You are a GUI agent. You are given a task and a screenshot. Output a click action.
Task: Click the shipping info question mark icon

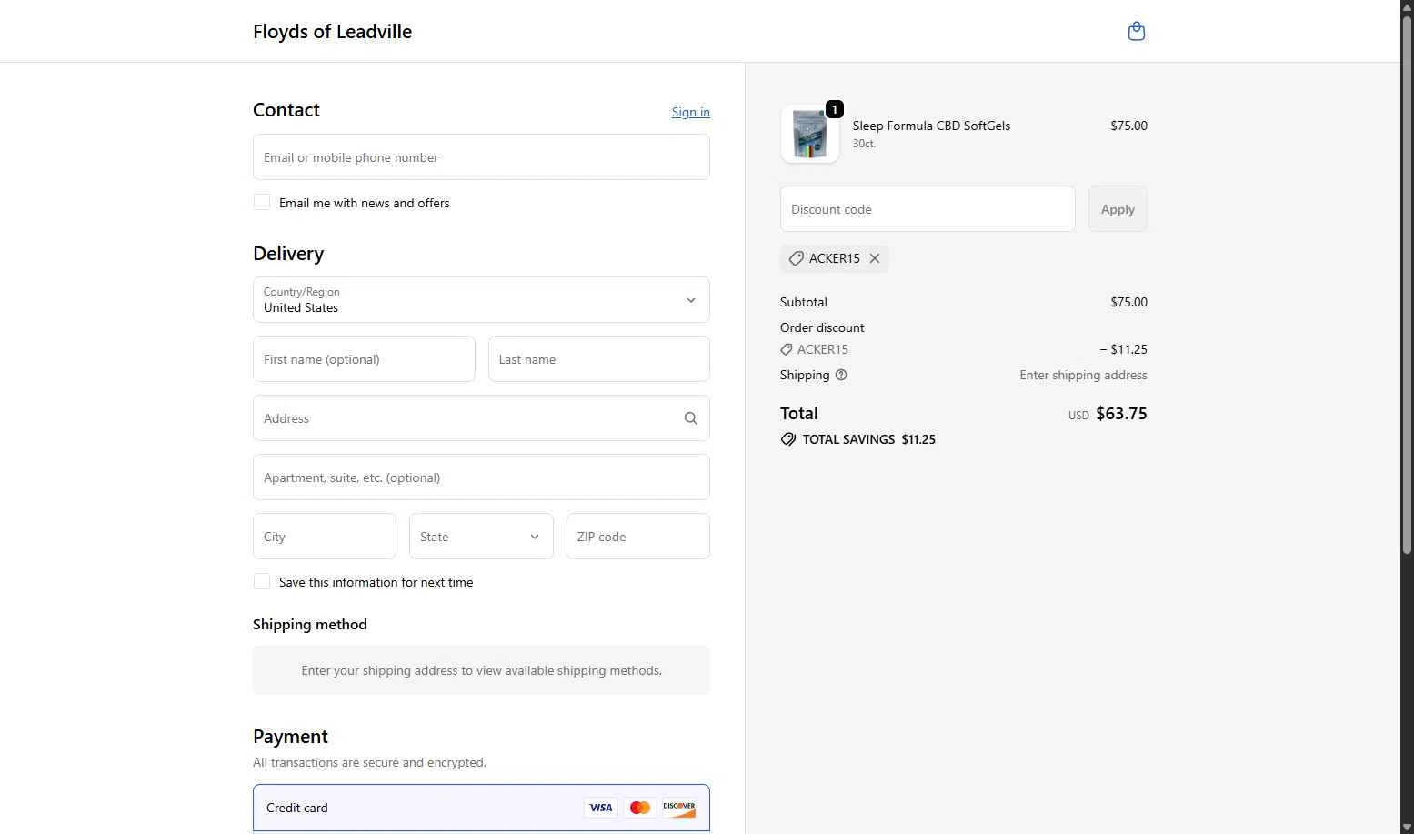tap(841, 375)
